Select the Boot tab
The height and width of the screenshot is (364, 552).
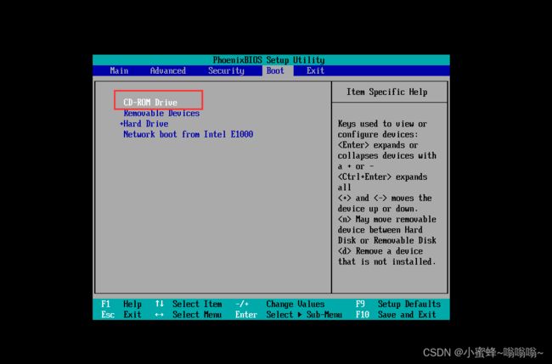[x=275, y=70]
